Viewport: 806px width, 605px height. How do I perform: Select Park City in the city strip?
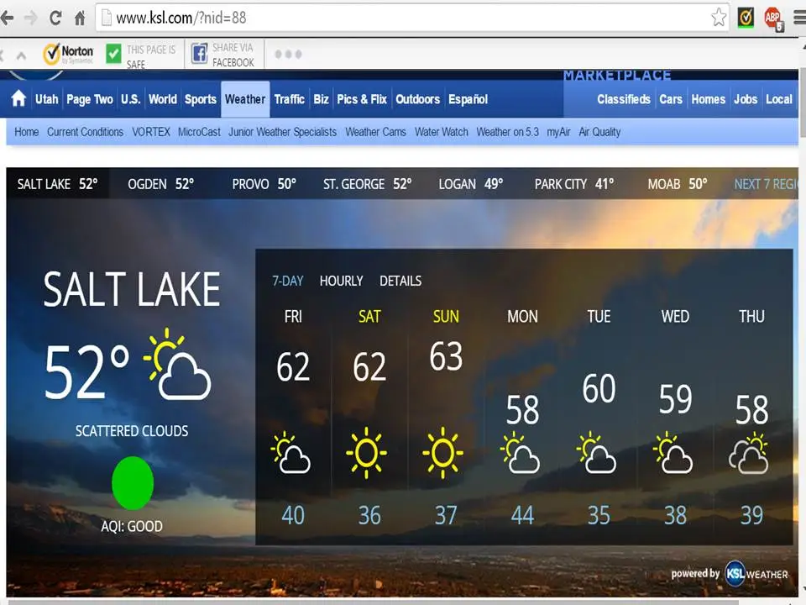coord(573,184)
